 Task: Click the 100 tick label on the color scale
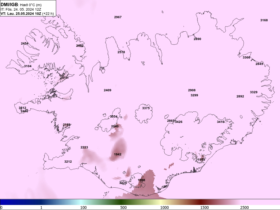[83, 207]
